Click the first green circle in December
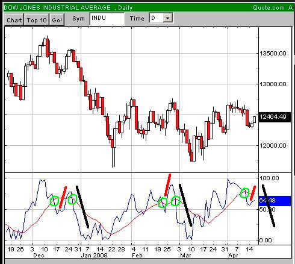295x264 pixels. click(x=54, y=201)
